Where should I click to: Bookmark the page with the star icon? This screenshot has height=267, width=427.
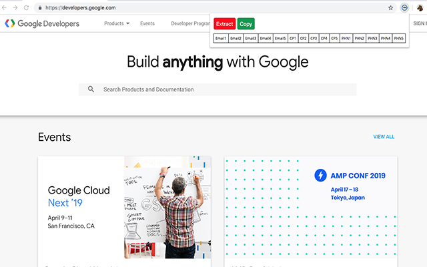(x=390, y=7)
